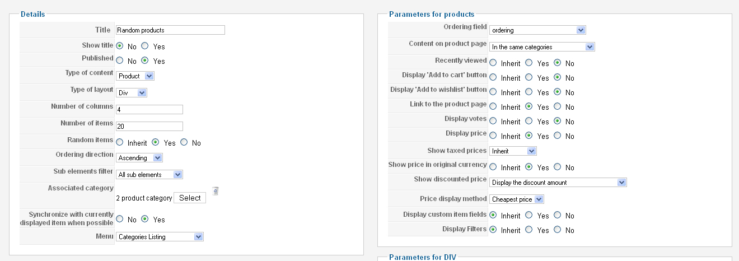The width and height of the screenshot is (739, 261).
Task: Open the Menu Categories Listing dropdown
Action: point(160,237)
